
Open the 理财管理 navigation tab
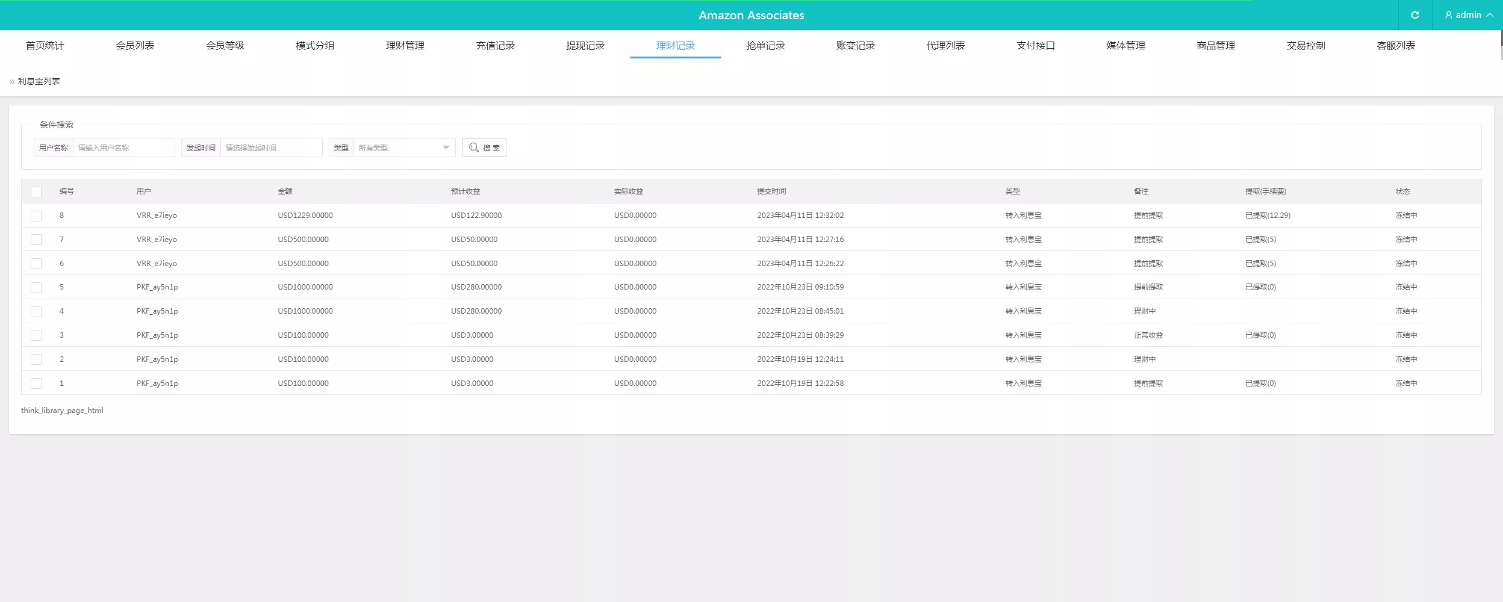405,46
